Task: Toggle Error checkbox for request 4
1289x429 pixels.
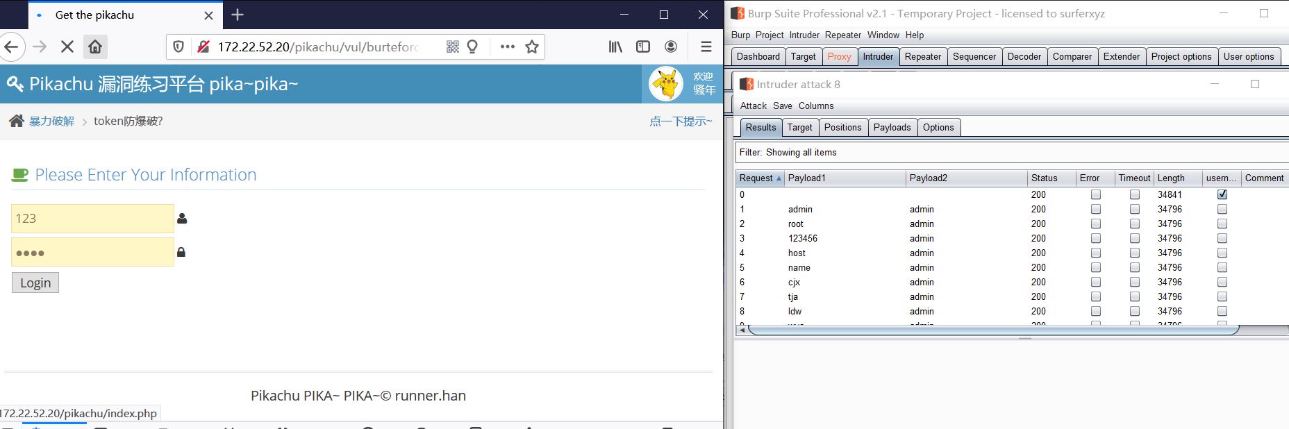Action: coord(1096,253)
